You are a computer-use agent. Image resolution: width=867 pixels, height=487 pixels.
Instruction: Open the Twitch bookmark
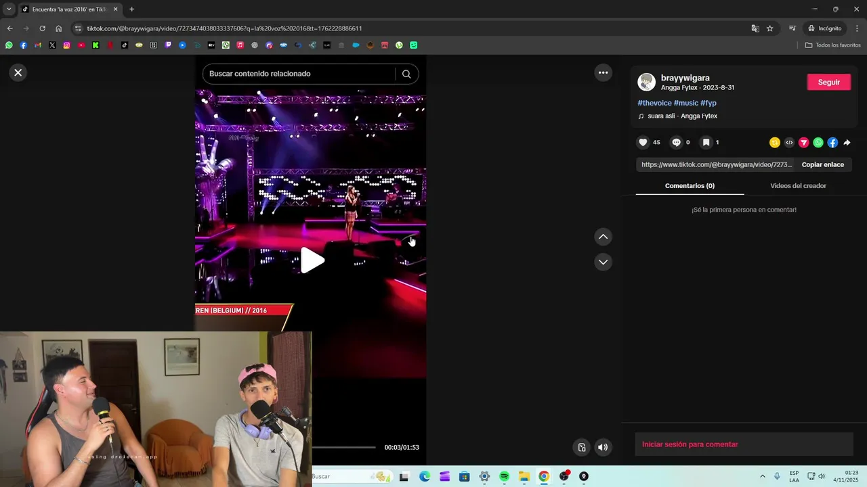[168, 45]
